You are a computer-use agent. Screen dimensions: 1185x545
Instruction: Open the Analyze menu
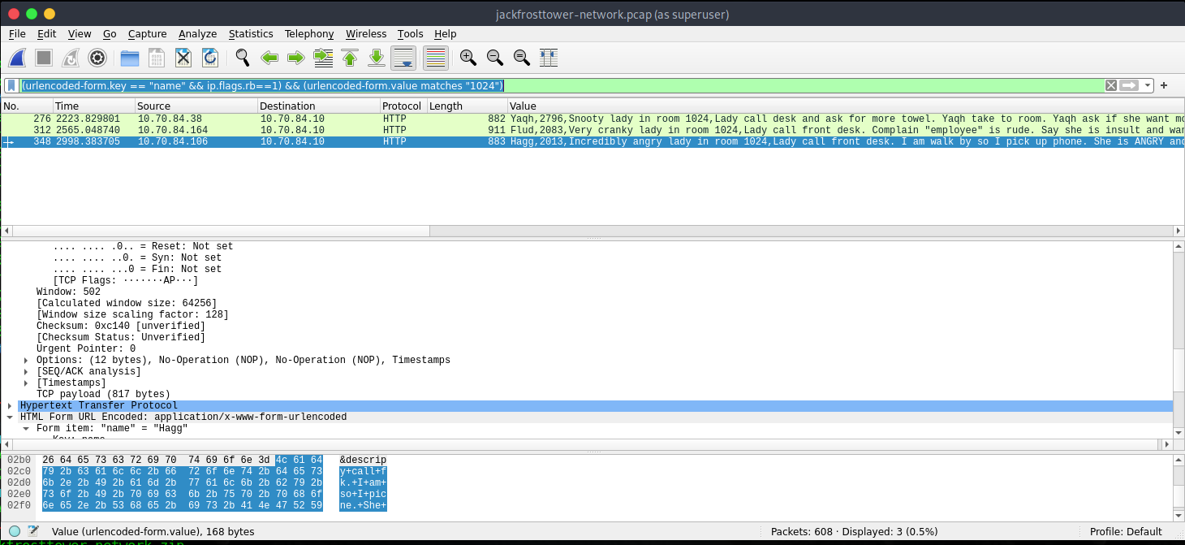pyautogui.click(x=197, y=33)
